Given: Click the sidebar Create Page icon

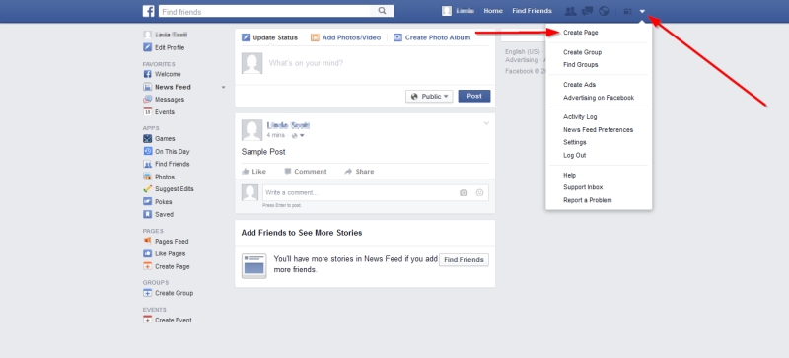Looking at the screenshot, I should 147,266.
